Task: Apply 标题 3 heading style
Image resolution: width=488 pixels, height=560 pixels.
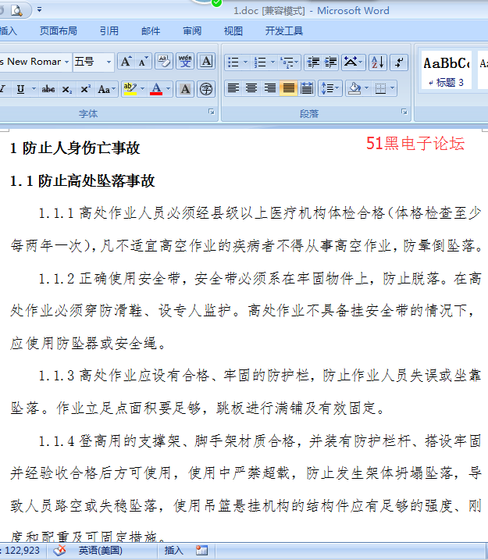Action: (x=447, y=70)
